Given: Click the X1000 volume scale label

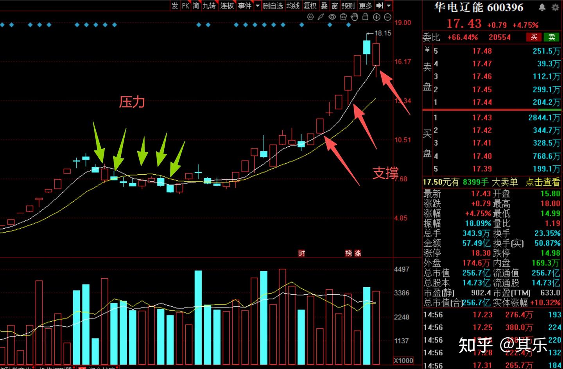Looking at the screenshot, I should (x=403, y=360).
